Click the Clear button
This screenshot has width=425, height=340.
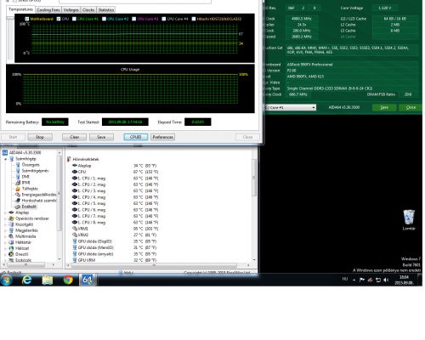(75, 137)
